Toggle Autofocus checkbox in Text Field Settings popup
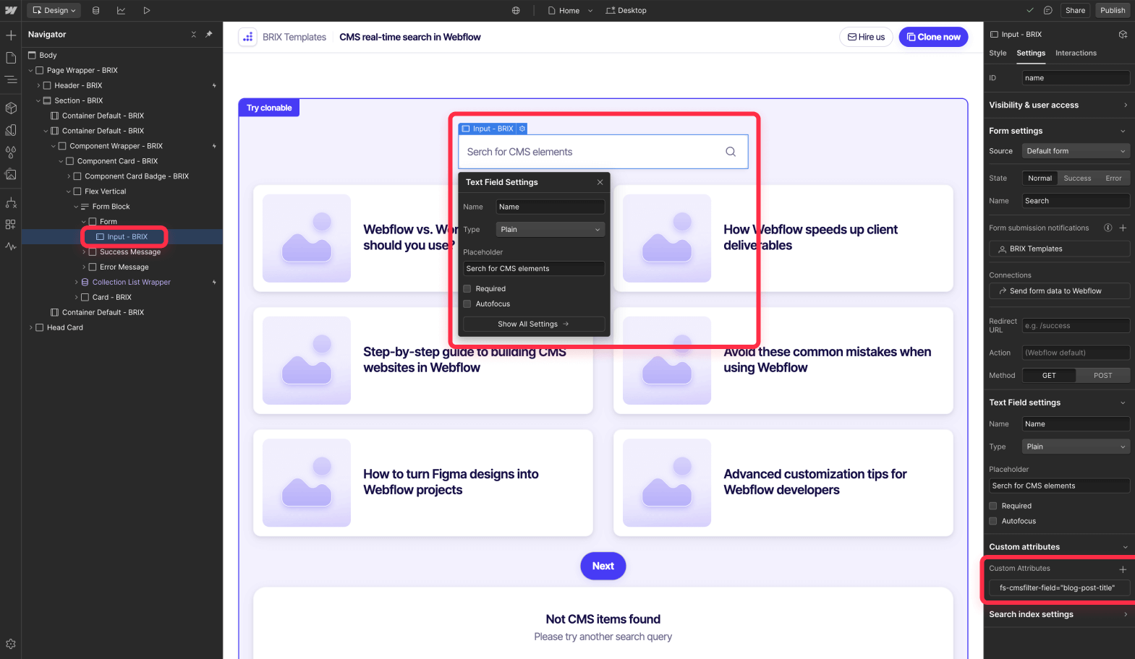 coord(467,304)
